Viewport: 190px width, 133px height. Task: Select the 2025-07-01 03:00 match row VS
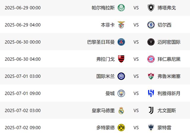[x=136, y=76]
